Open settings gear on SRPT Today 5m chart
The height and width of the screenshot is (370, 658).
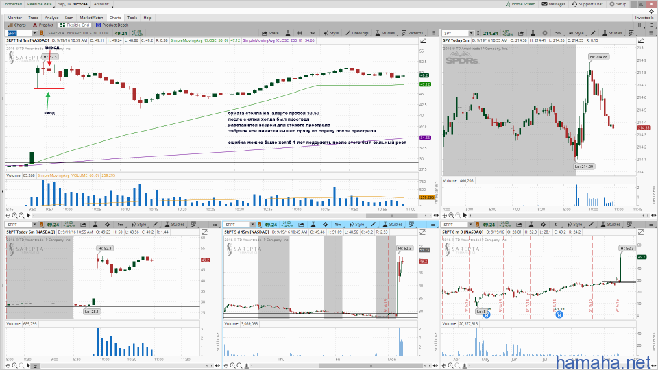tap(108, 225)
